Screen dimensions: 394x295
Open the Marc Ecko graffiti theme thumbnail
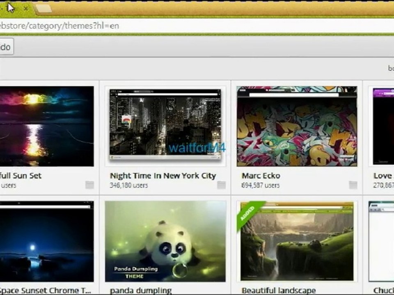coord(297,126)
